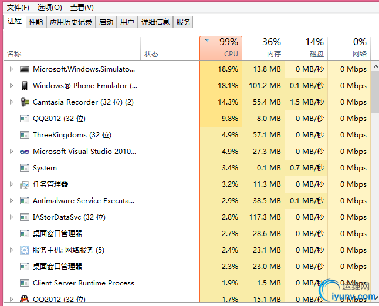Click the 0.7 MB/秒 disk value for System
Screen dimensions: 379x306
coord(307,168)
